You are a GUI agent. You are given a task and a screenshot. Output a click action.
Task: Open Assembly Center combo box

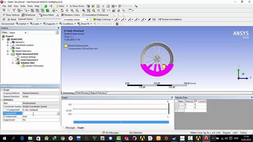(76, 19)
